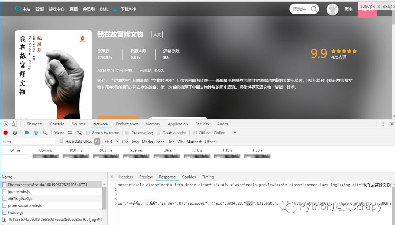395x225 pixels.
Task: Click the bilibili 主站 TV icon
Action: [x=18, y=8]
